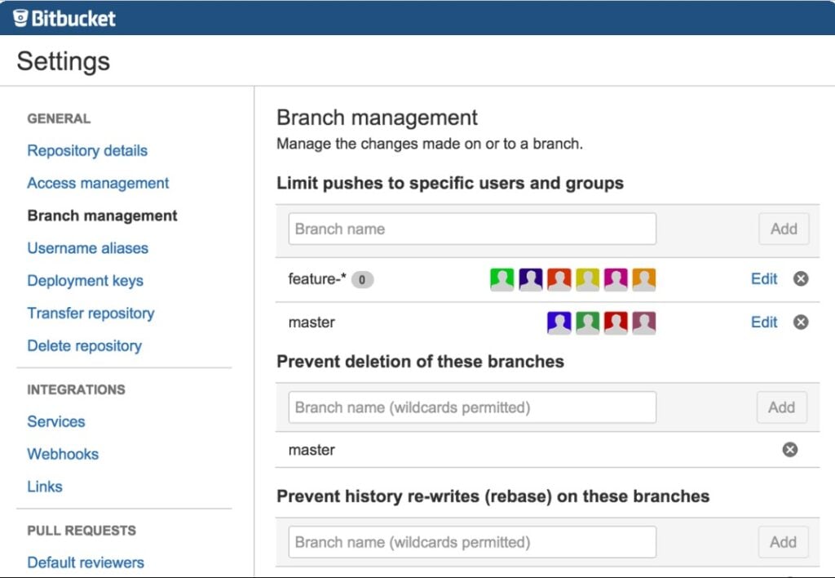
Task: Open Default reviewers settings
Action: pyautogui.click(x=86, y=562)
